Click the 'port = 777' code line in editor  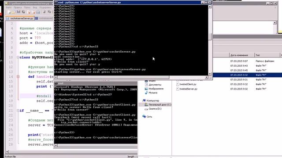click(30, 38)
